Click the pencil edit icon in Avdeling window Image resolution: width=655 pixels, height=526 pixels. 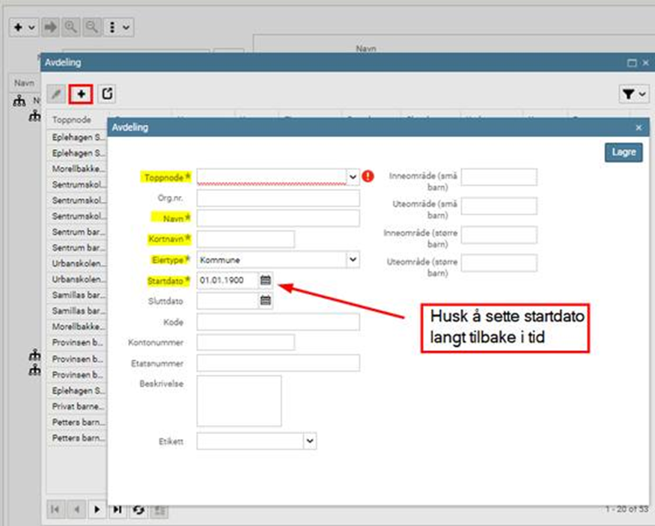point(55,94)
